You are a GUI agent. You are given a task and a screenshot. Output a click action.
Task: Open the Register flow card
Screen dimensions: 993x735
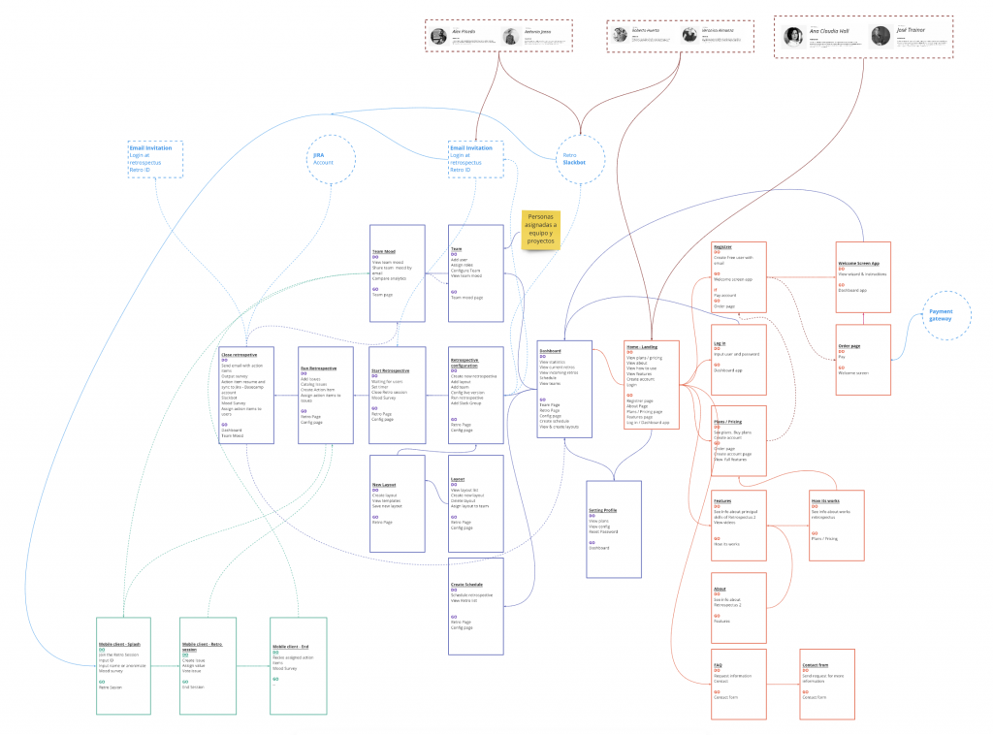738,276
